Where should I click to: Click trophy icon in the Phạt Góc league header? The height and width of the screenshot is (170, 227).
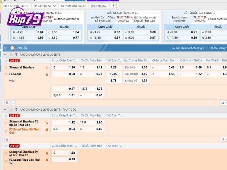coord(16,109)
